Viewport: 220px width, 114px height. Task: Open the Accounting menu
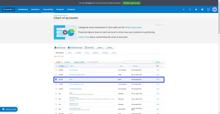[48, 9]
